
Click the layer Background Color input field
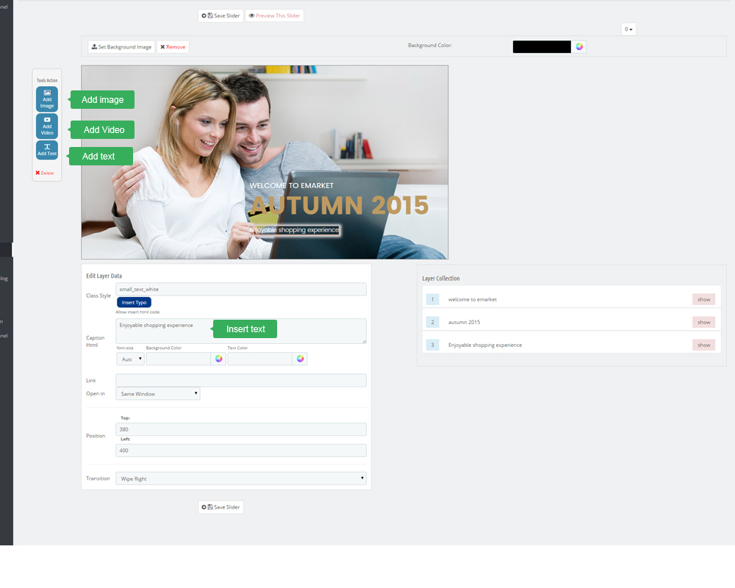(179, 359)
